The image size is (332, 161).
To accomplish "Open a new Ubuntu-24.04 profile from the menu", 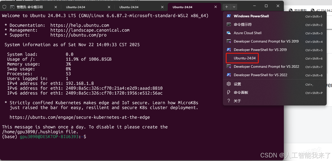I will [275, 58].
